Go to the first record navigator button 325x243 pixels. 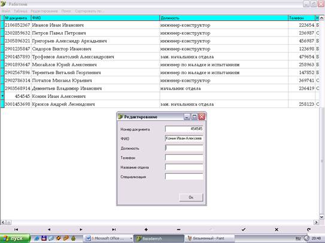tap(16, 229)
